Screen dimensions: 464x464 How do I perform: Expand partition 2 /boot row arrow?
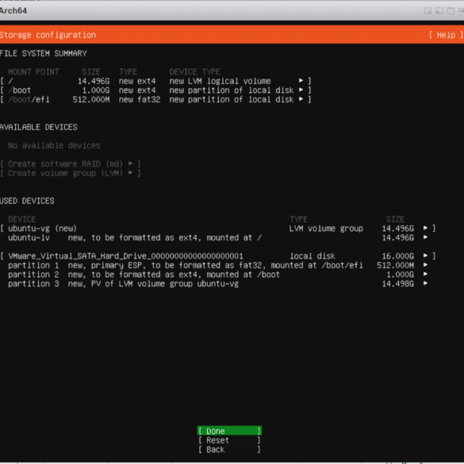point(425,274)
